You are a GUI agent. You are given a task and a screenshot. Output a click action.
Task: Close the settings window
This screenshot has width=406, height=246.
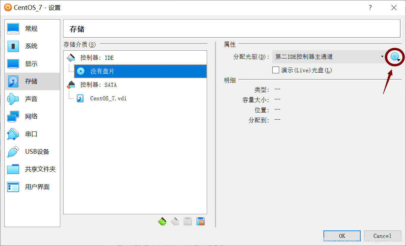[394, 7]
